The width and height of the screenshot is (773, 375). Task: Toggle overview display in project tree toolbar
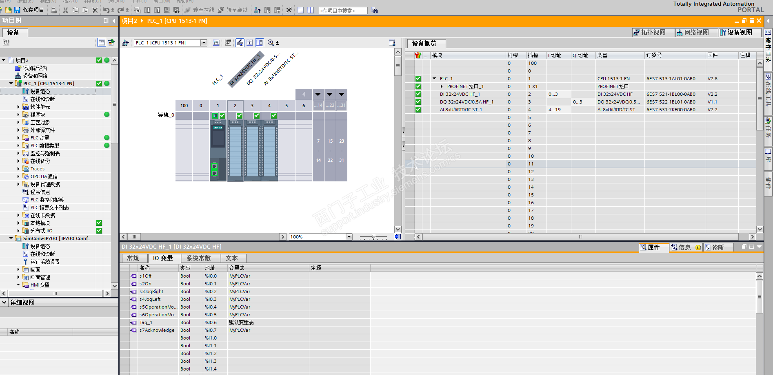click(101, 42)
